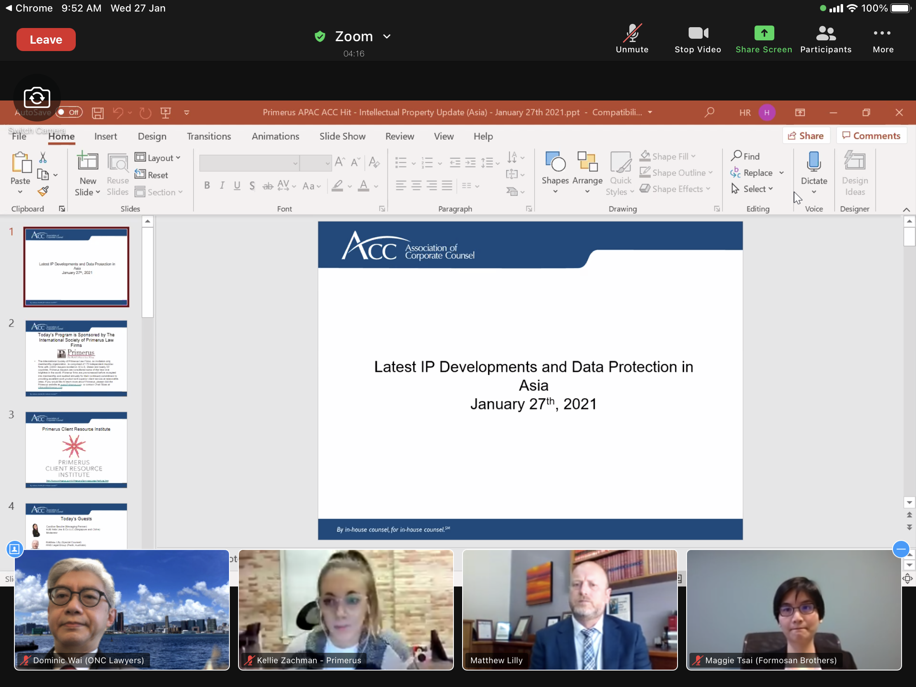Click the Arrange objects icon

coord(587,161)
